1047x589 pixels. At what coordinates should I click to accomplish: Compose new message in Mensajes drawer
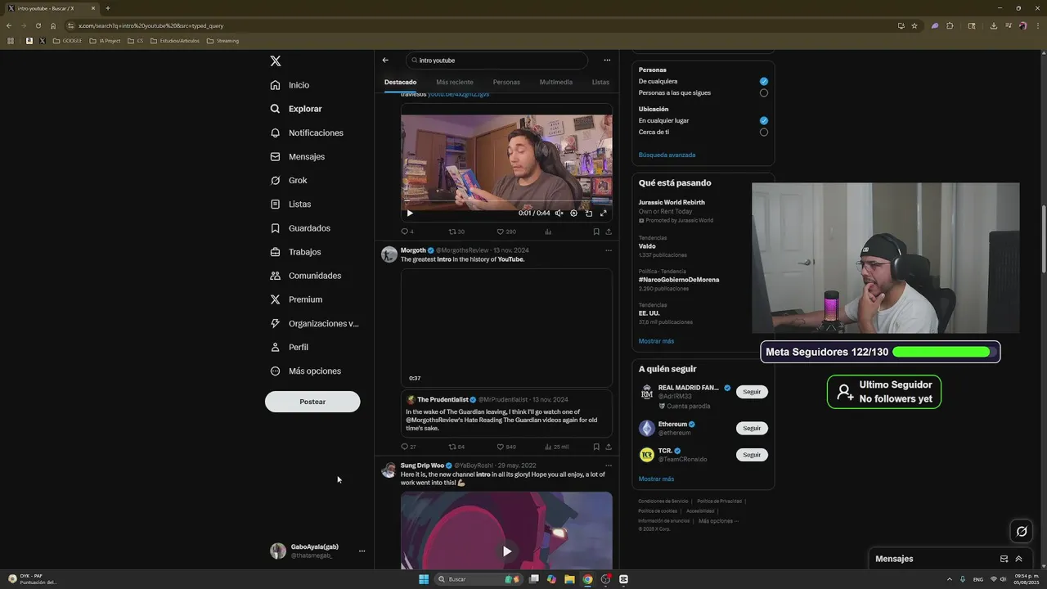pyautogui.click(x=1004, y=559)
